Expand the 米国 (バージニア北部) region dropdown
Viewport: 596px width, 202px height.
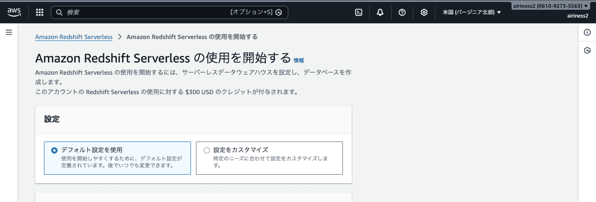click(x=471, y=12)
